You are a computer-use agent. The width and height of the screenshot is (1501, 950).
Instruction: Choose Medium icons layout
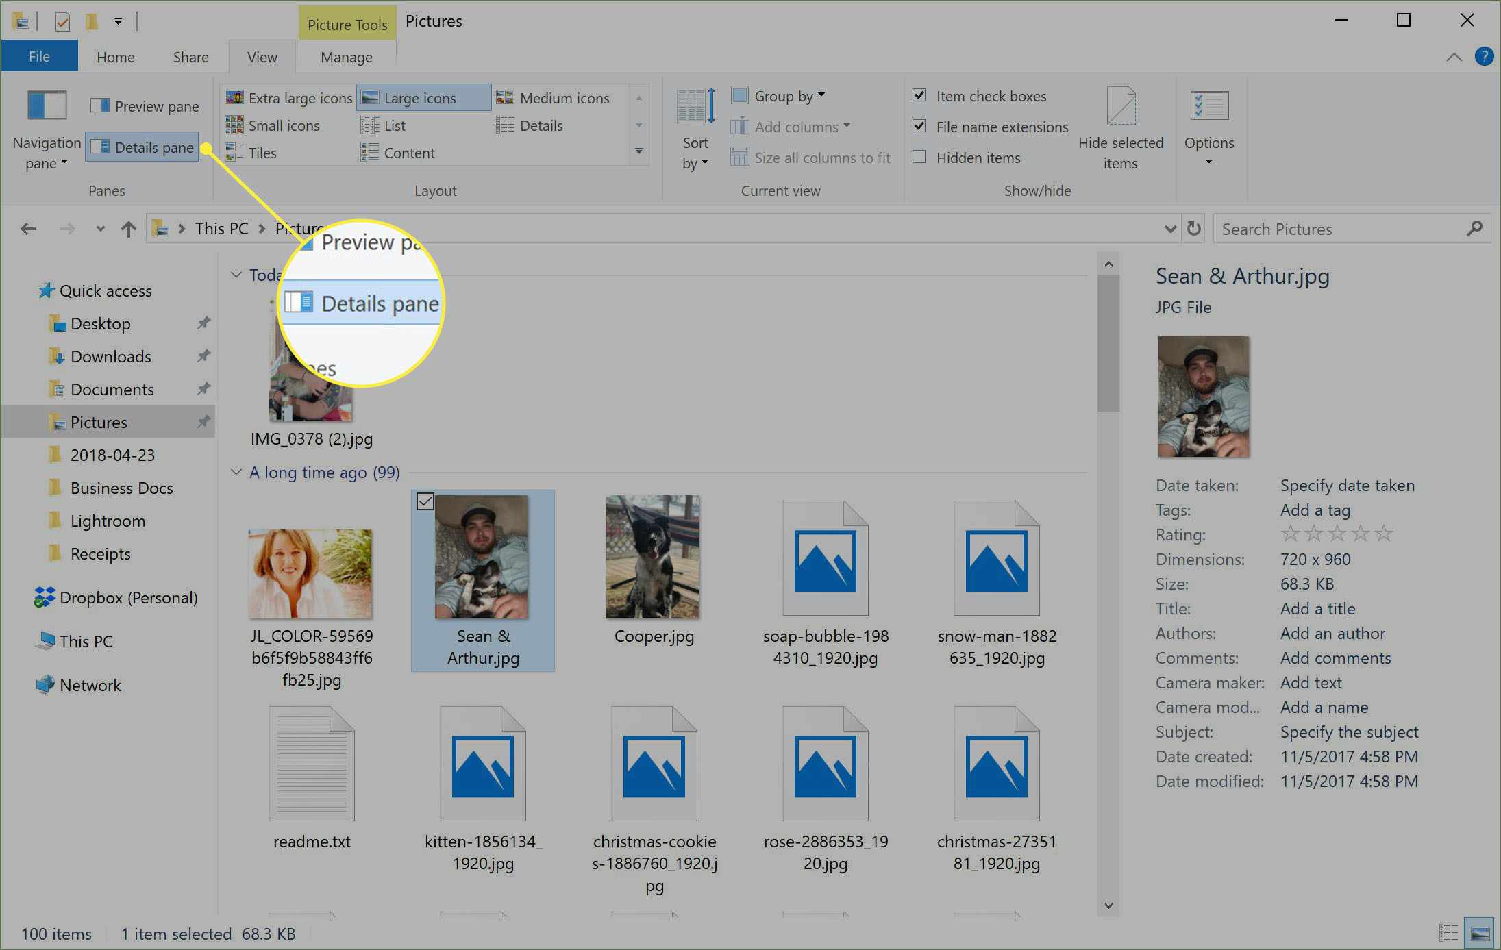[553, 98]
